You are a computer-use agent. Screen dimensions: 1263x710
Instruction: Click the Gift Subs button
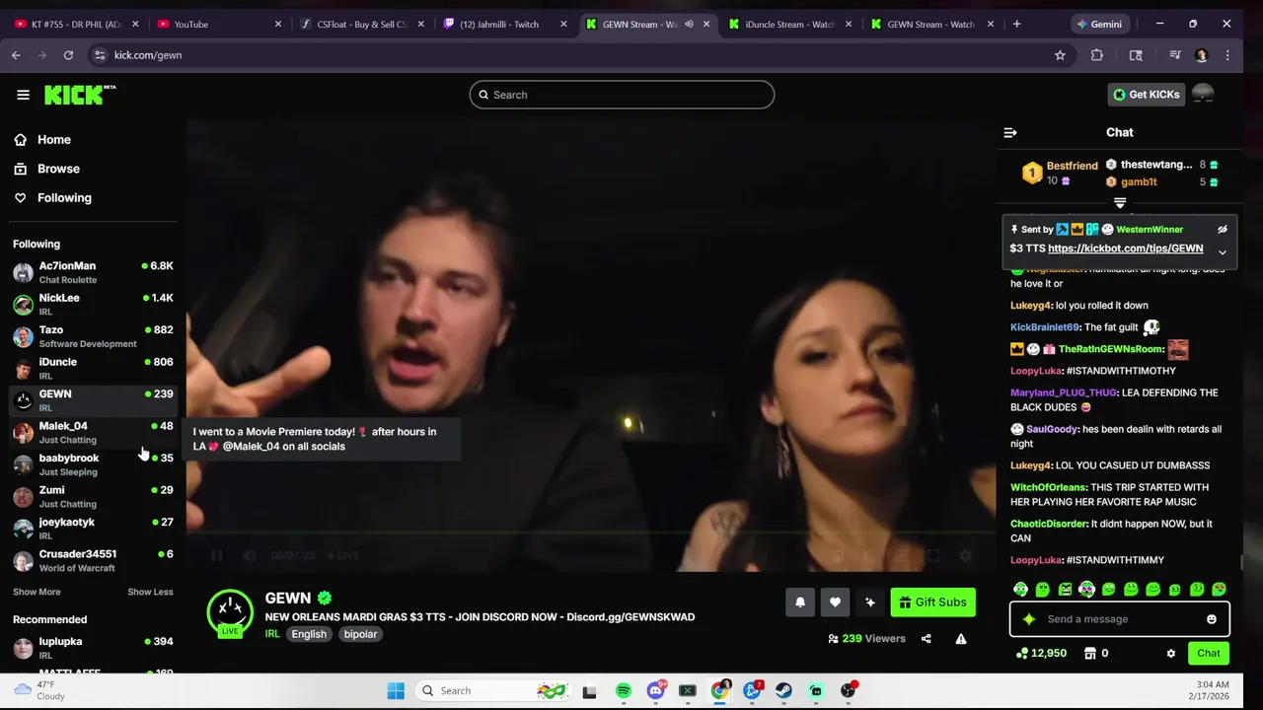coord(932,603)
